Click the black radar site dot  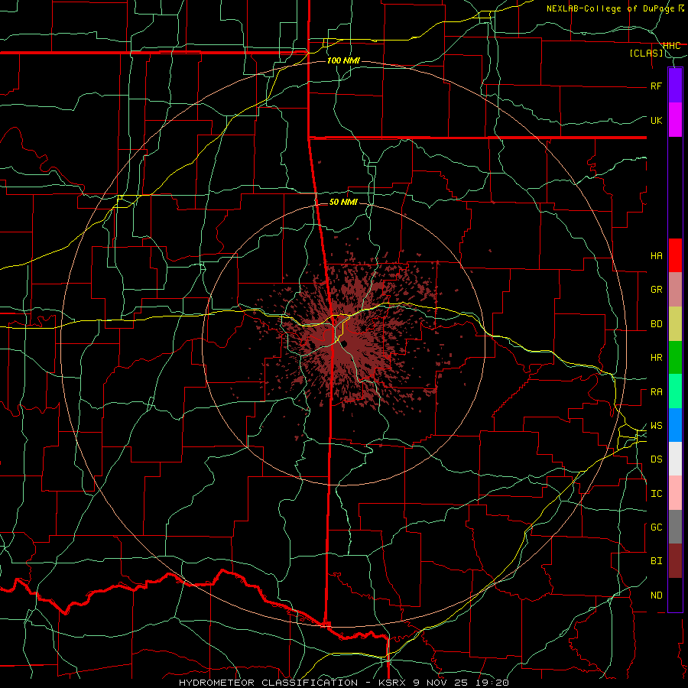click(x=345, y=343)
